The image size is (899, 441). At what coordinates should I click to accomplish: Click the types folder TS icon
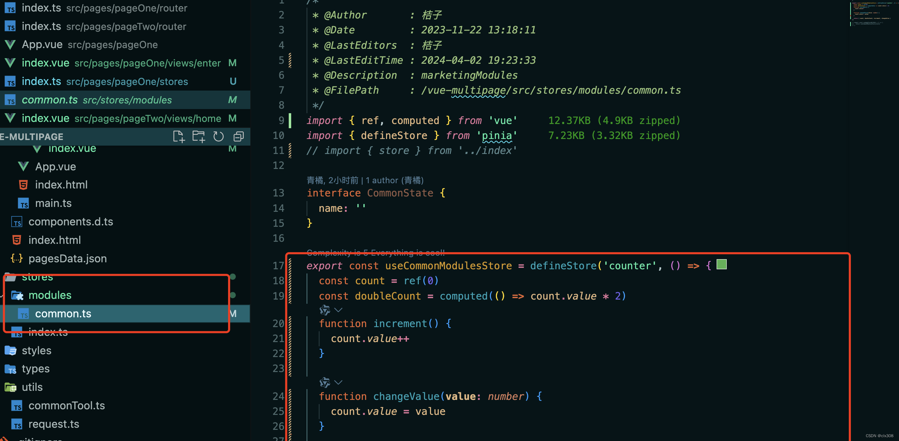click(x=10, y=369)
